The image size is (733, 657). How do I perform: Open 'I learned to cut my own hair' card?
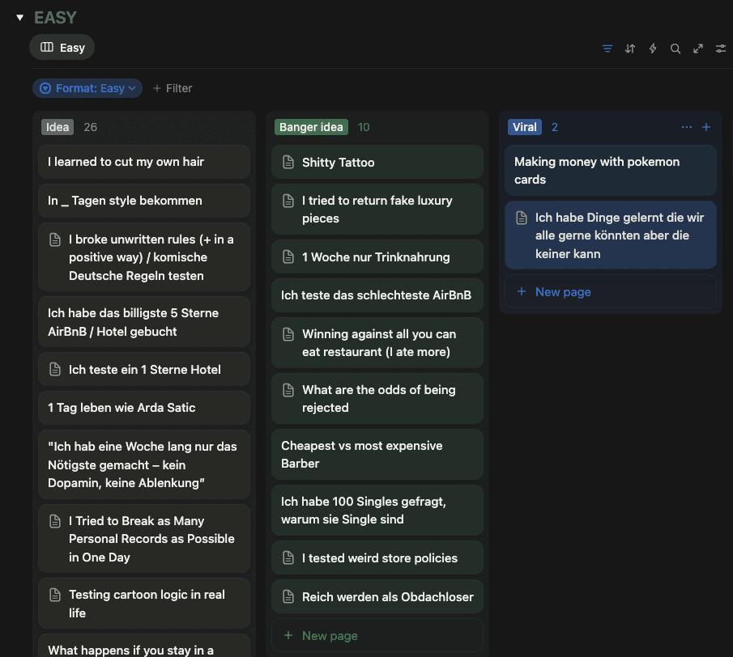click(x=144, y=162)
